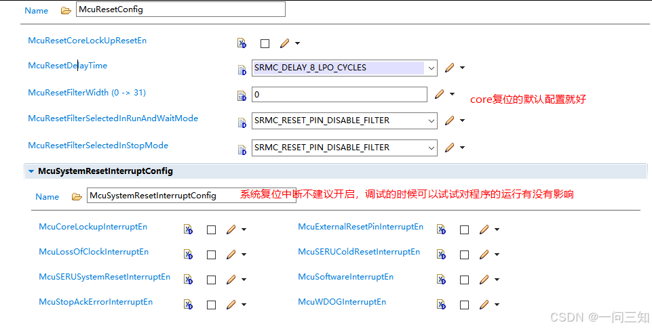Screen dimensions: 652x329
Task: Click the McuWDOGInterruptEn boolean type icon
Action: click(441, 305)
